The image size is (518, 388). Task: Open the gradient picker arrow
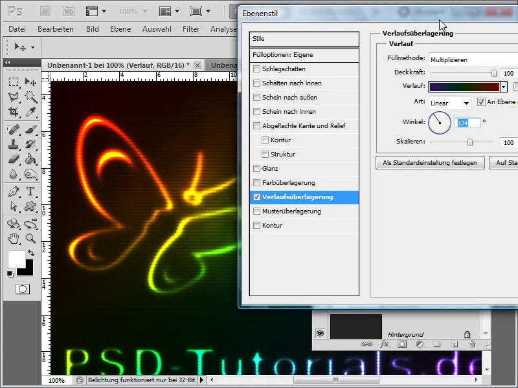tap(503, 87)
